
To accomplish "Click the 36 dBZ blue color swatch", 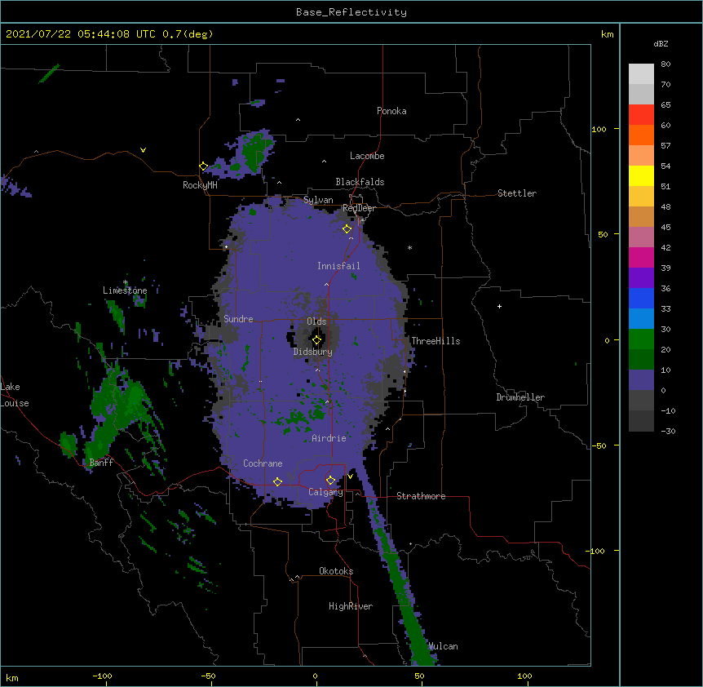I will pos(641,298).
